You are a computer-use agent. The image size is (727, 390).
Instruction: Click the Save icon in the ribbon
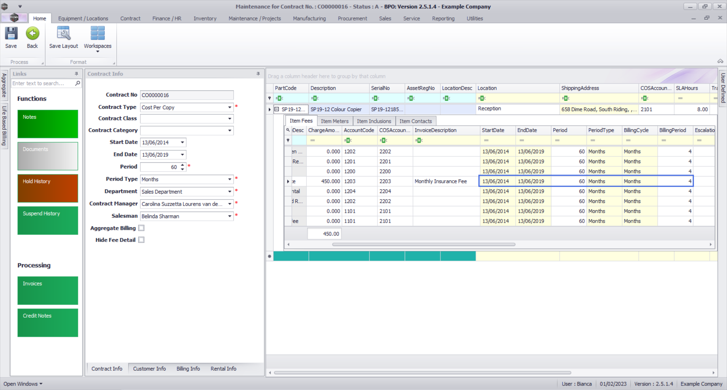point(11,34)
